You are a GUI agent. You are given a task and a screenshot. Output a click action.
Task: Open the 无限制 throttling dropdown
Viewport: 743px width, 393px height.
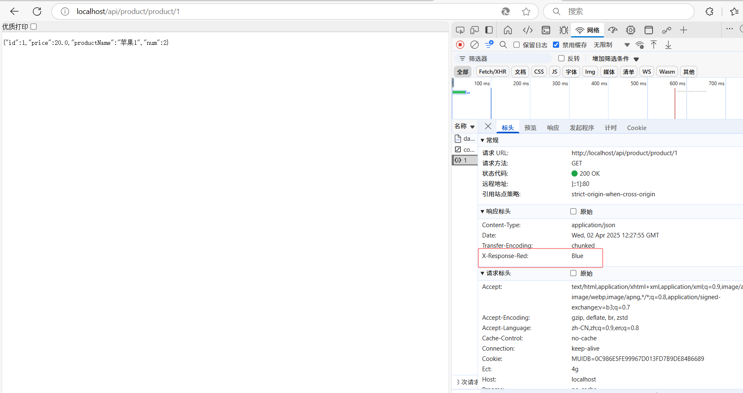tap(611, 45)
